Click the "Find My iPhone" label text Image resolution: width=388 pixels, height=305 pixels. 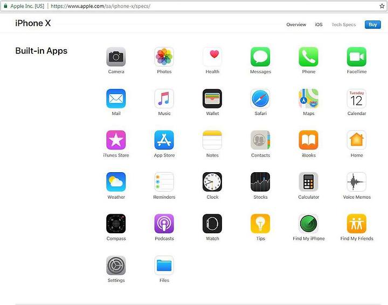tap(309, 239)
